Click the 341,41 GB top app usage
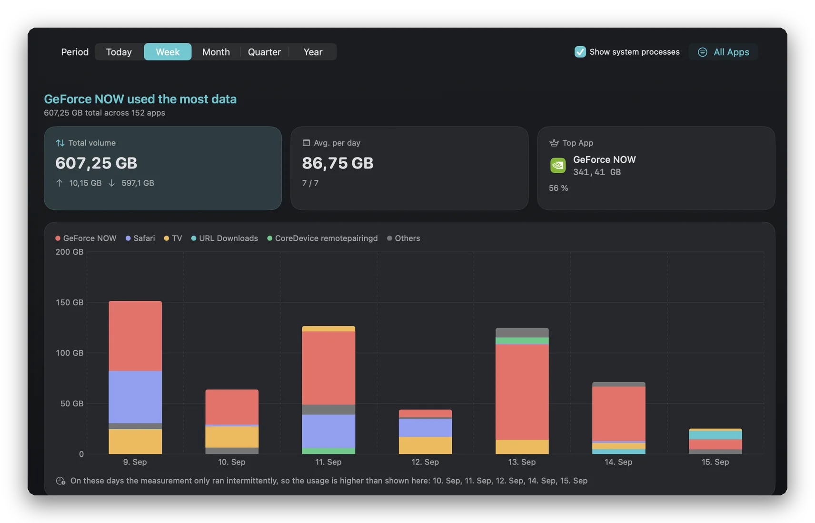This screenshot has width=815, height=523. (597, 172)
